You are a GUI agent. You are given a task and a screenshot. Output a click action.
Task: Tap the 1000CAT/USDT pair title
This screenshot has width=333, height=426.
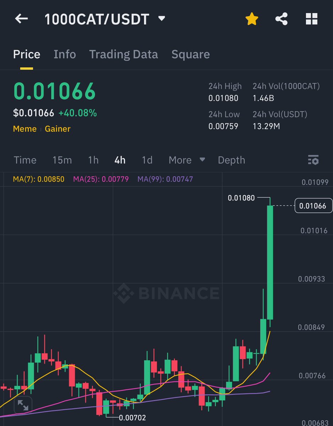(x=97, y=19)
